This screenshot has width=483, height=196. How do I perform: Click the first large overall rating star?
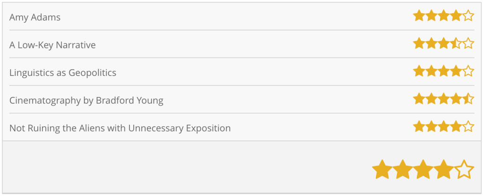382,170
